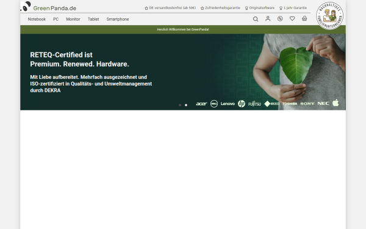366x229 pixels.
Task: Open the PC category menu
Action: (x=56, y=19)
